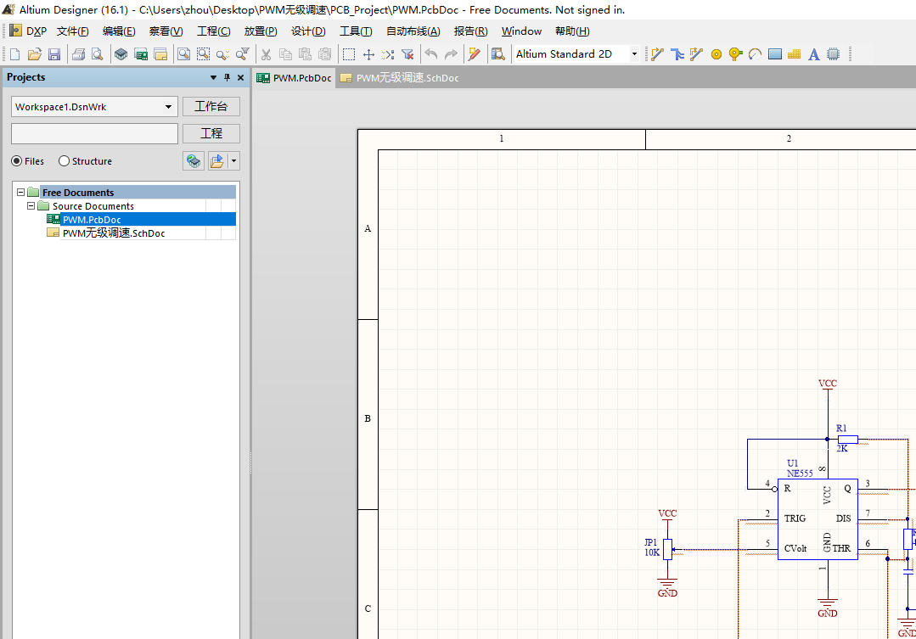Open the 察看(V) menu

click(x=166, y=31)
